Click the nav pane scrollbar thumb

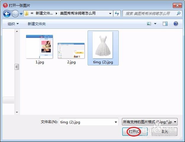click(x=17, y=67)
